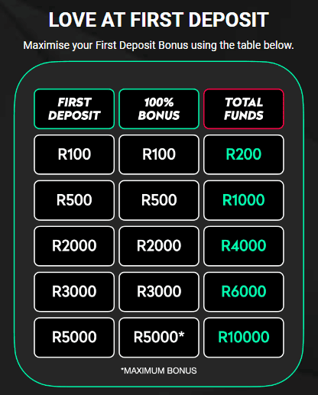Select the R500 first deposit cell
Screen dimensions: 318x395
[74, 200]
